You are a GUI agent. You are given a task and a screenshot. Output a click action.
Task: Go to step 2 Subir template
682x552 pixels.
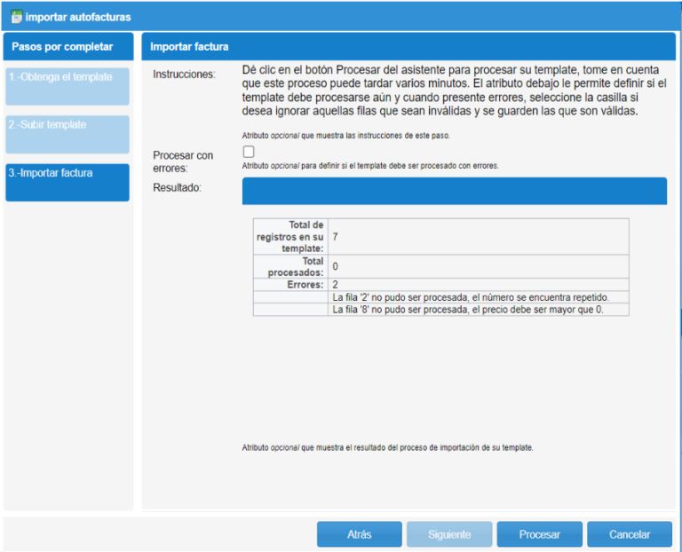pyautogui.click(x=67, y=134)
